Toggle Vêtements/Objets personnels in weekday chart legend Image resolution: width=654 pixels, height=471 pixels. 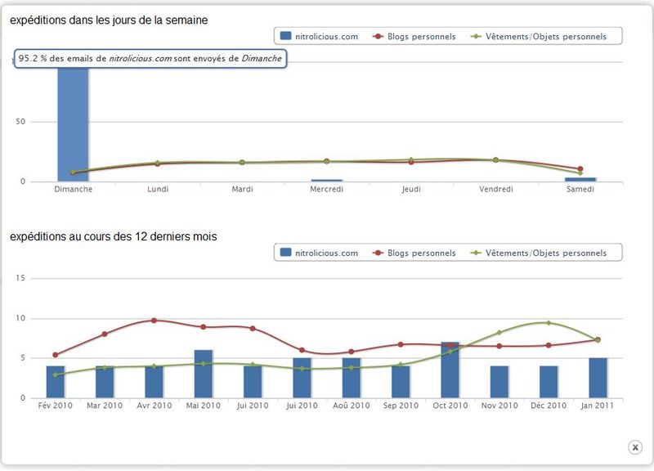539,36
